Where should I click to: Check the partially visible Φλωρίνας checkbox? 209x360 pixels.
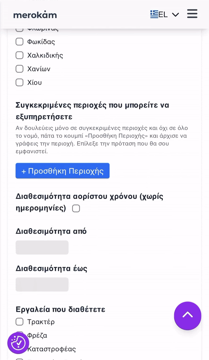point(20,28)
